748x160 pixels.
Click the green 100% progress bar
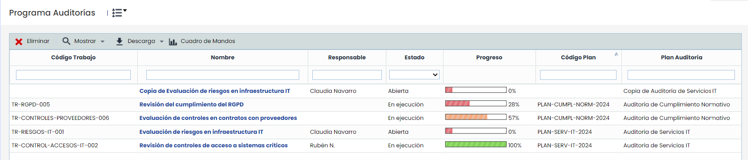[x=476, y=144]
